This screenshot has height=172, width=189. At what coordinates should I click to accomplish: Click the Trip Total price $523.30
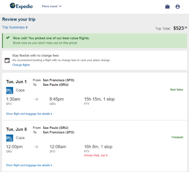tap(180, 28)
